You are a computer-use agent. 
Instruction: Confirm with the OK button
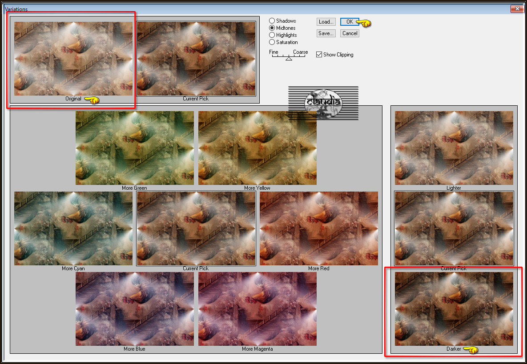click(350, 22)
